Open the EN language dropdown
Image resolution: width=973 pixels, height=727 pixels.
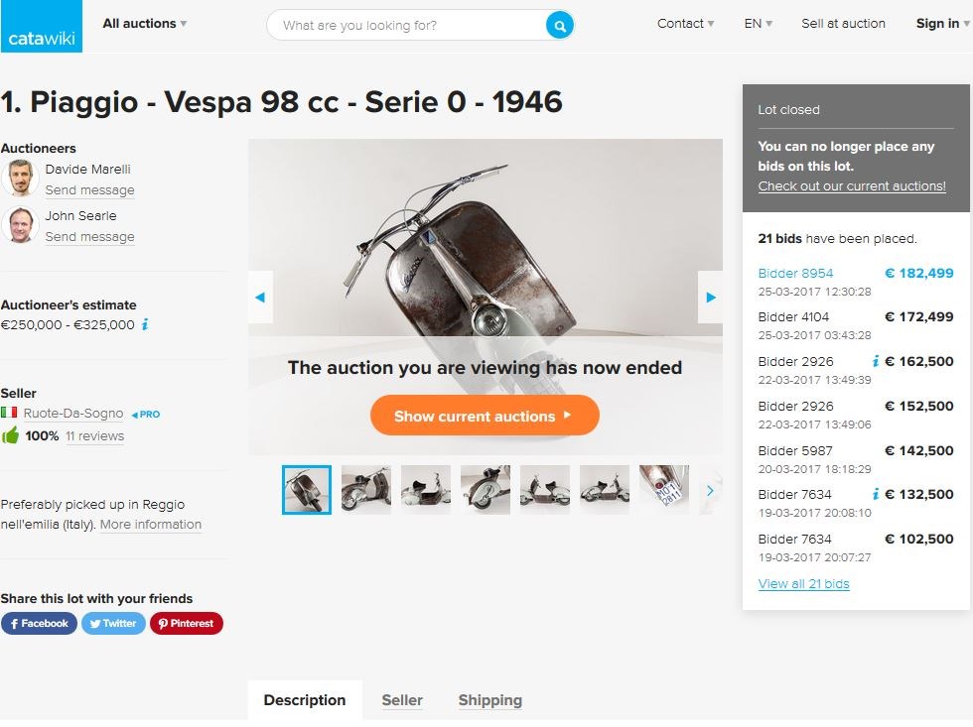coord(758,24)
